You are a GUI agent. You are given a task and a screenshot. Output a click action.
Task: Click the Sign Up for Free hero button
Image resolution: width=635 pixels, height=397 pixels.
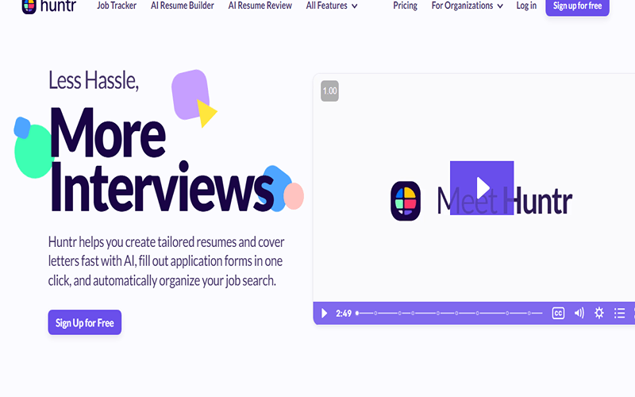(85, 322)
